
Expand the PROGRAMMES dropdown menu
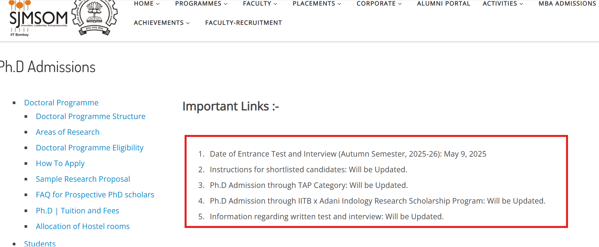[201, 4]
